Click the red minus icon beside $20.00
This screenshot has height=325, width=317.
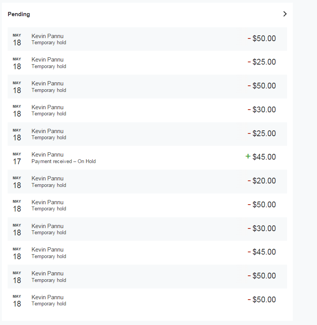point(249,181)
